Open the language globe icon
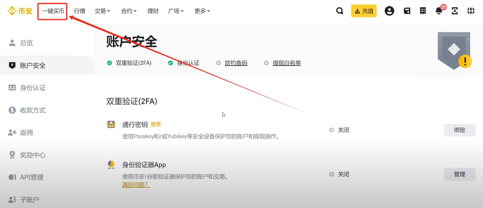This screenshot has height=208, width=483. point(471,11)
